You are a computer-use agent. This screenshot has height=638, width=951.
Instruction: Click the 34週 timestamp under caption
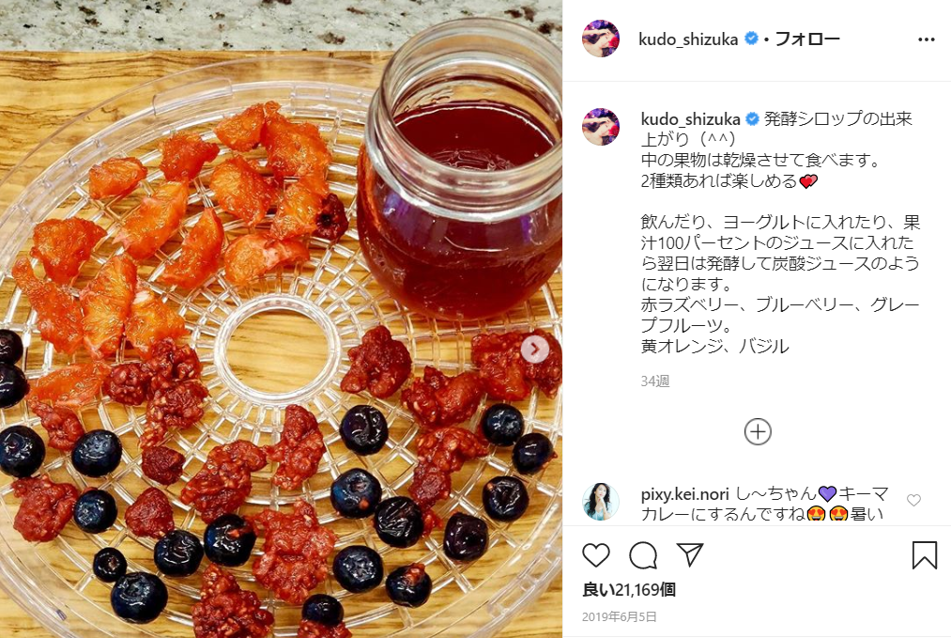tap(655, 381)
